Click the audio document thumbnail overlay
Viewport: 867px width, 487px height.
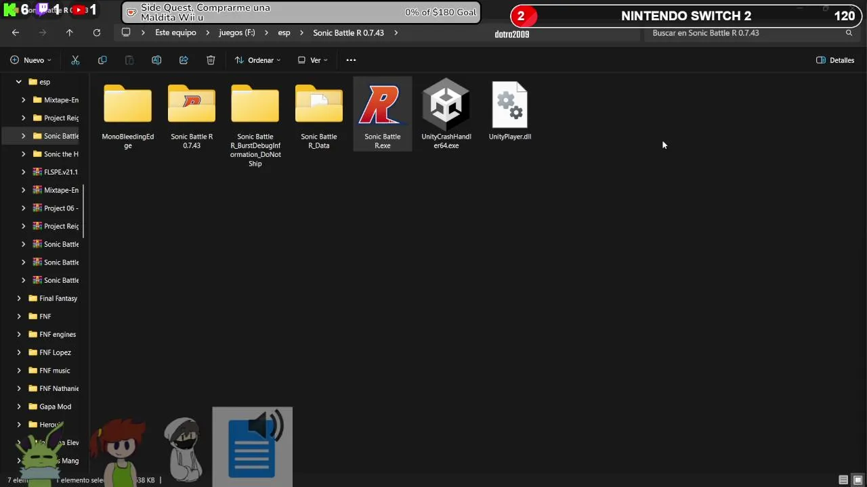pyautogui.click(x=253, y=446)
